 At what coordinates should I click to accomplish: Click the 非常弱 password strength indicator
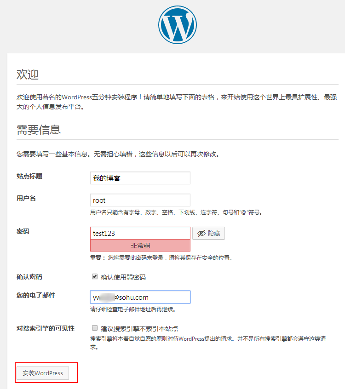140,246
